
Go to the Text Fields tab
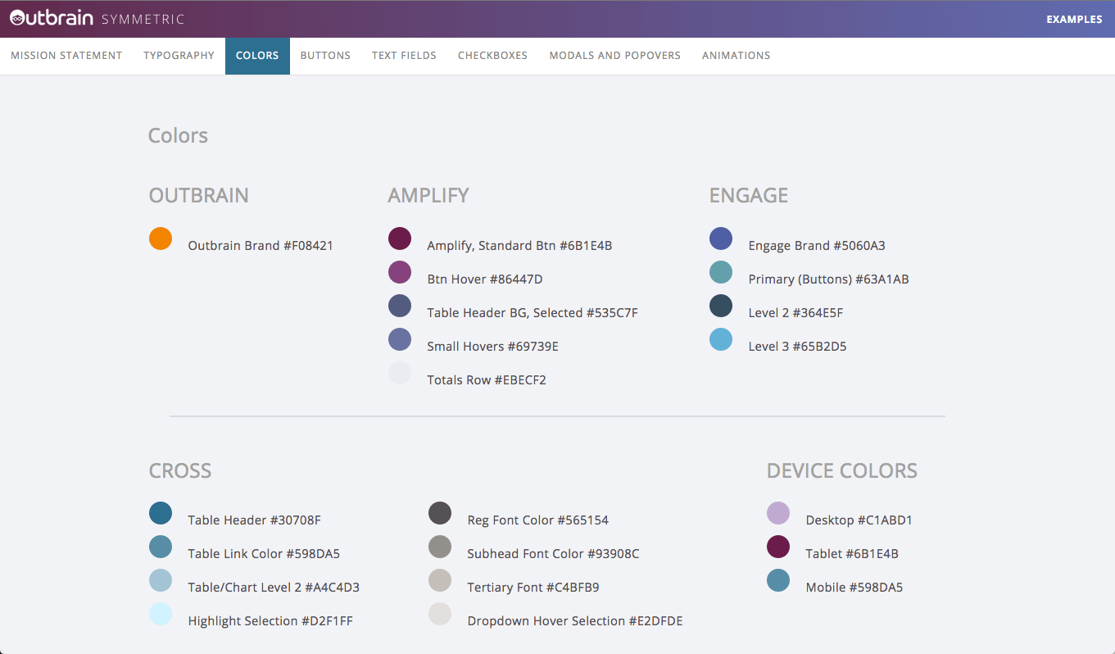(x=404, y=56)
